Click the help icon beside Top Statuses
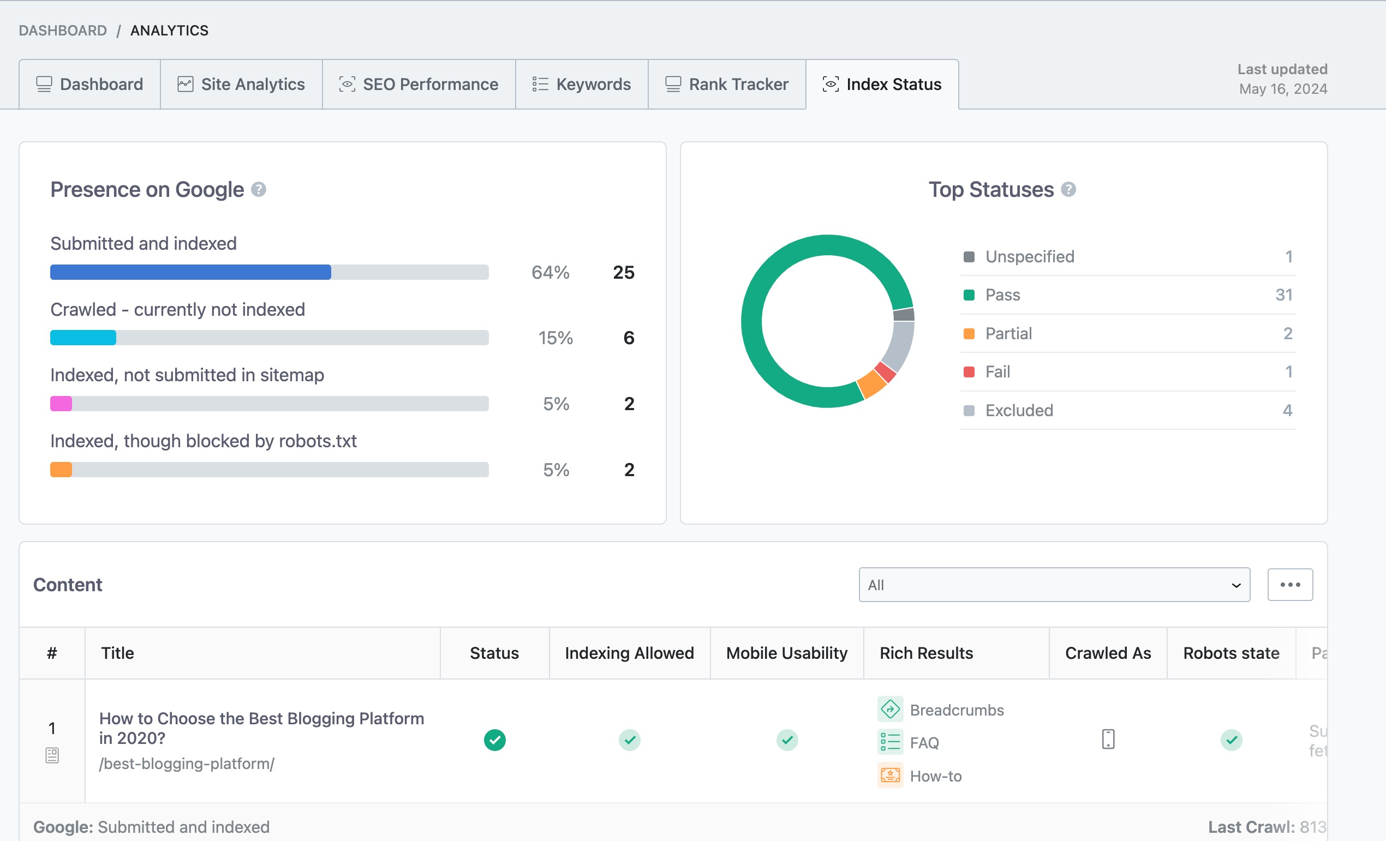The width and height of the screenshot is (1386, 841). pyautogui.click(x=1068, y=189)
